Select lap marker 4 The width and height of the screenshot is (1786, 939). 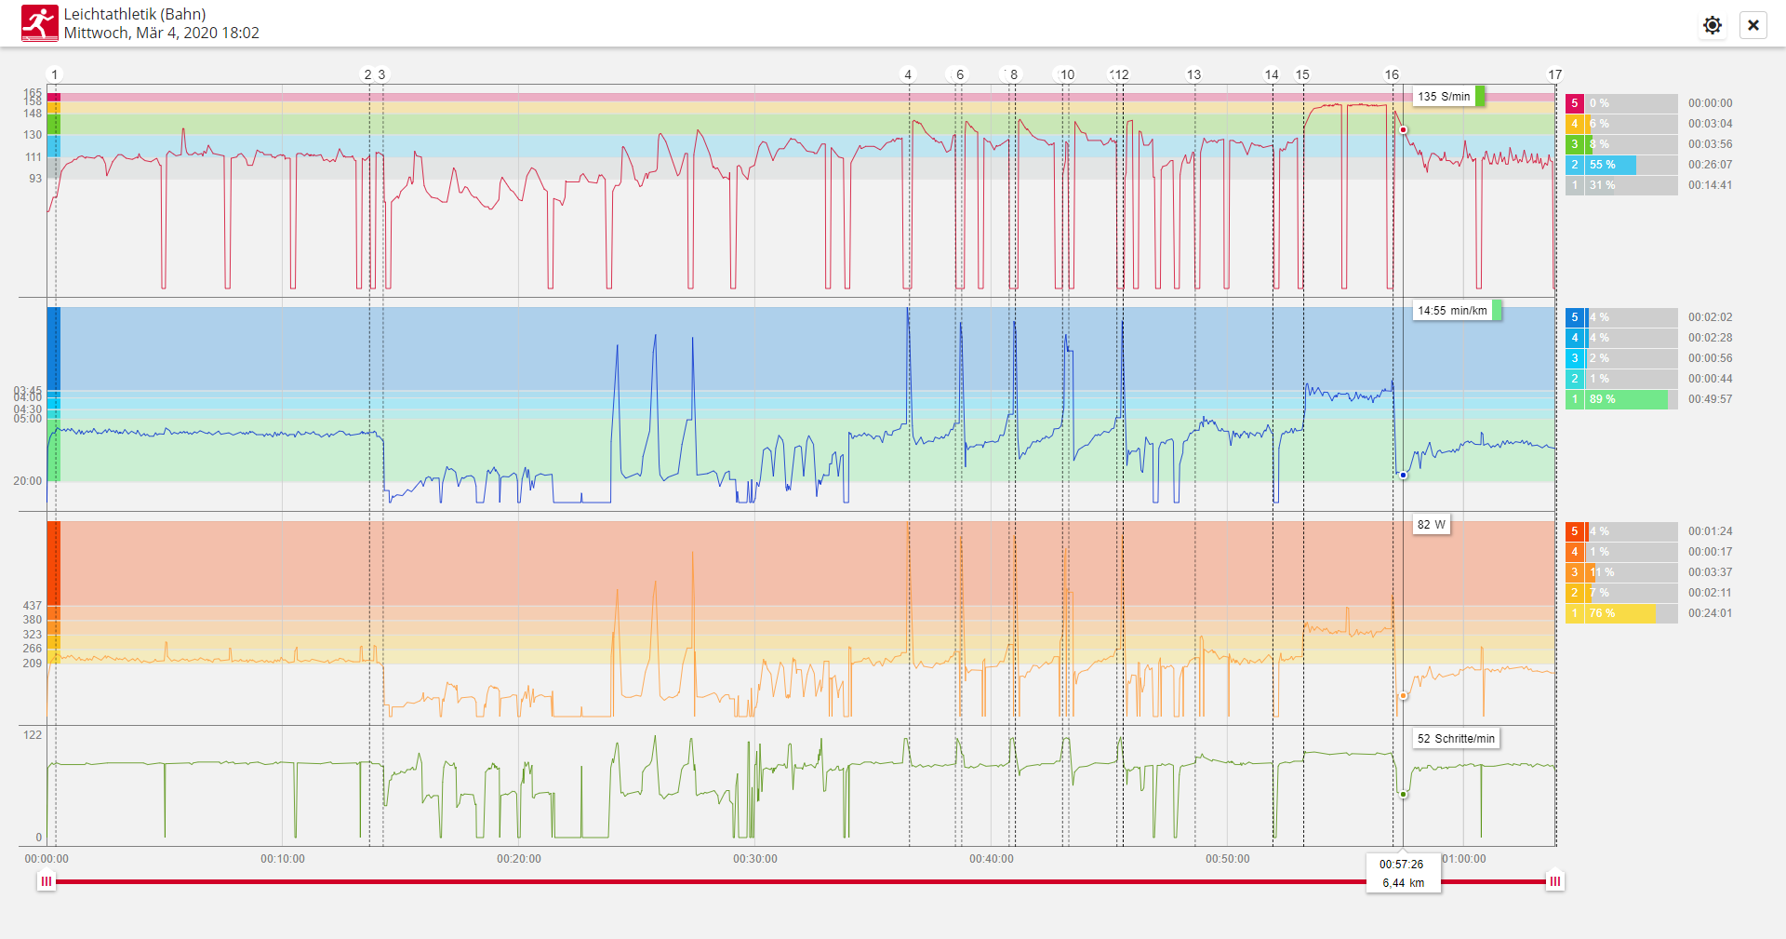point(908,74)
